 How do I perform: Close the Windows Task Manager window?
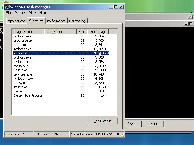point(121,7)
